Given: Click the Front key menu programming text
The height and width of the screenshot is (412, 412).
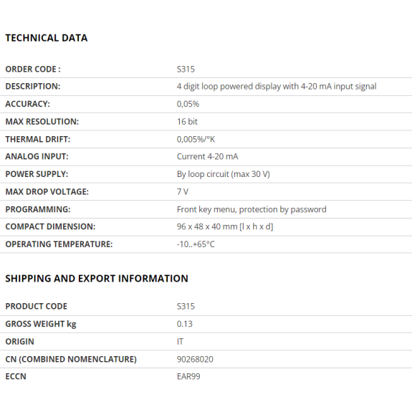Looking at the screenshot, I should tap(251, 209).
